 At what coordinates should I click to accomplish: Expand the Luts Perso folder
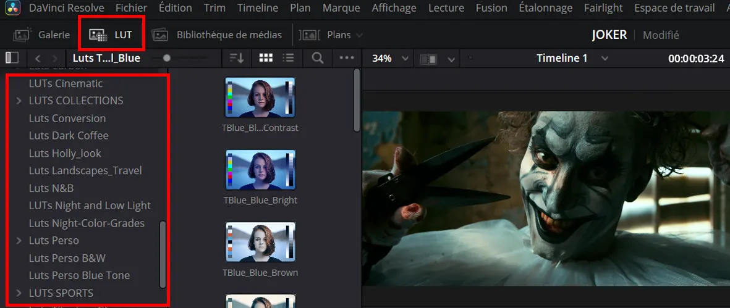[x=19, y=241]
